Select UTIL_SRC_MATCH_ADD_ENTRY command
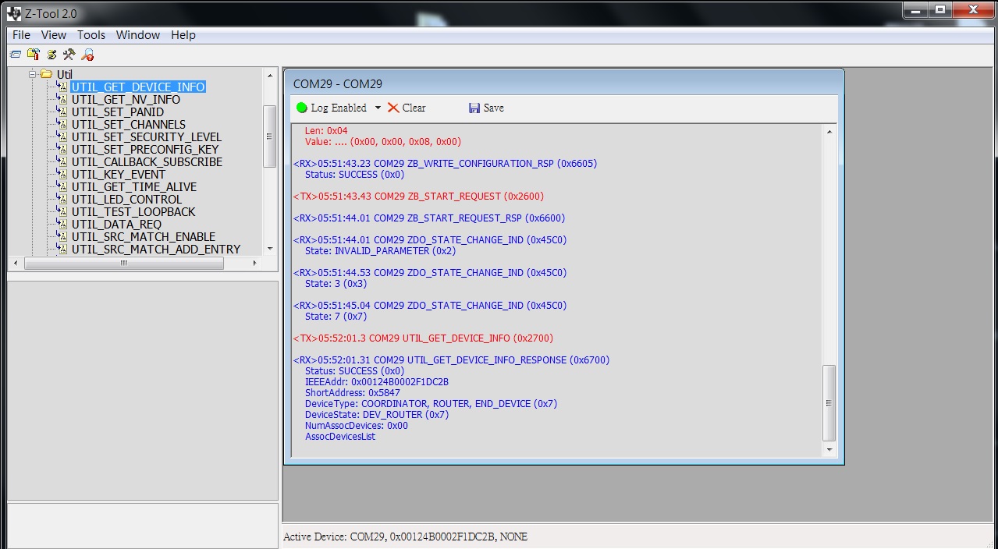 point(156,249)
